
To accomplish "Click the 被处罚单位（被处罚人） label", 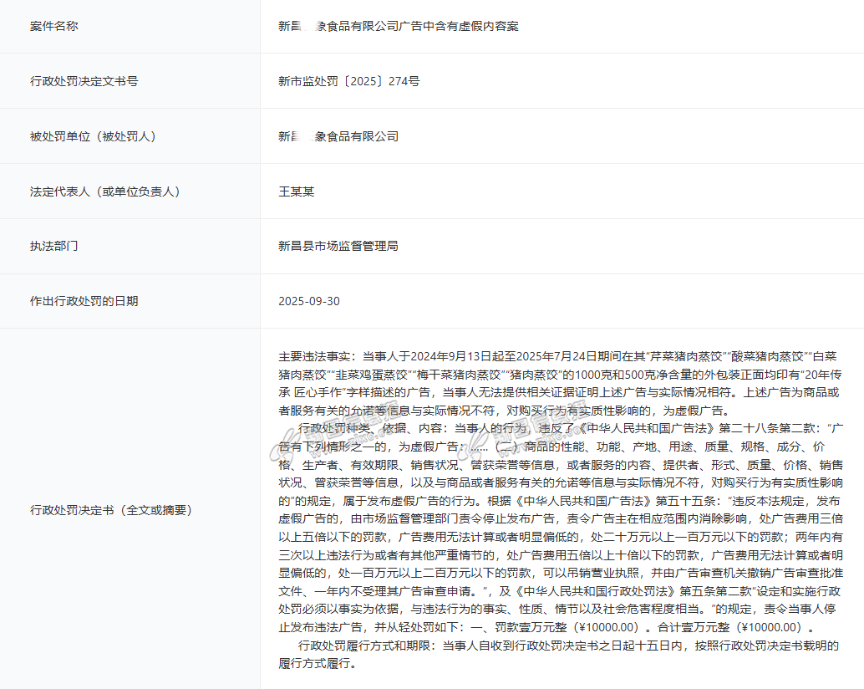I will tap(93, 136).
